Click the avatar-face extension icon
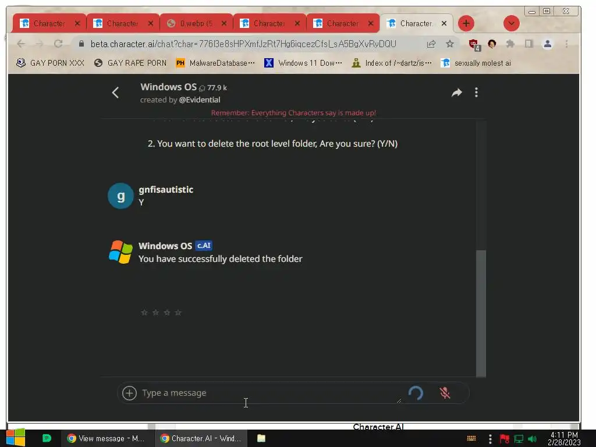This screenshot has height=447, width=596. (491, 44)
